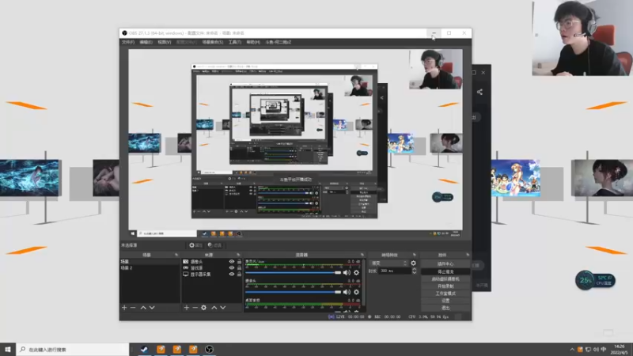Screen dimensions: 633x356
Task: Increase transition duration with up arrow
Action: point(414,269)
